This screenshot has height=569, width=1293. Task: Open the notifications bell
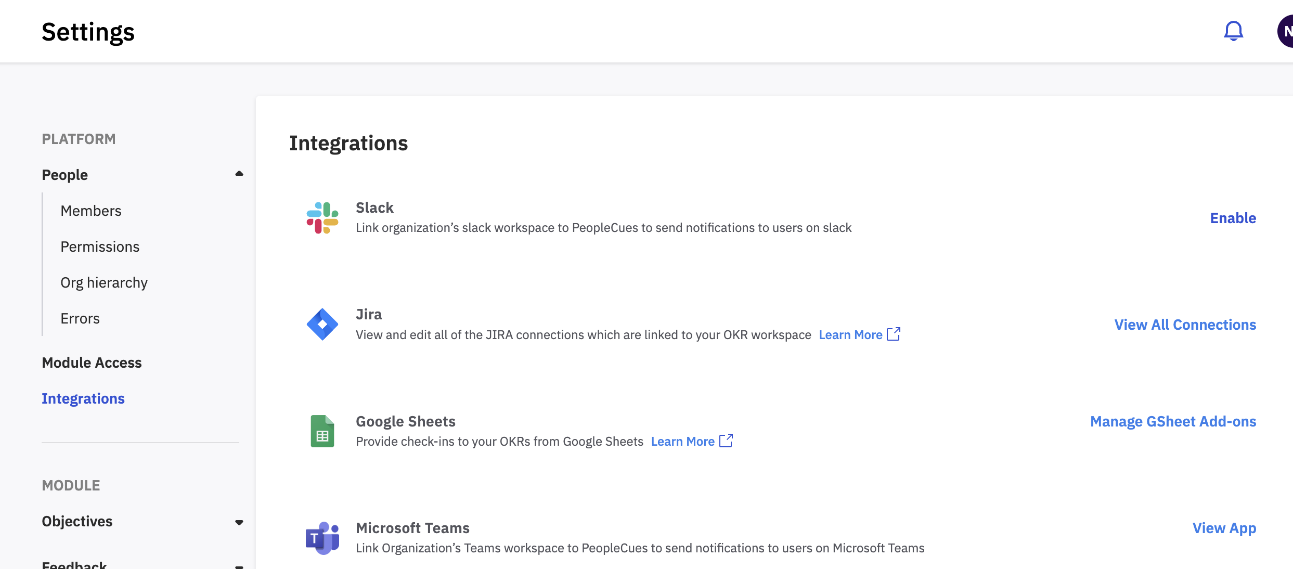(1233, 31)
